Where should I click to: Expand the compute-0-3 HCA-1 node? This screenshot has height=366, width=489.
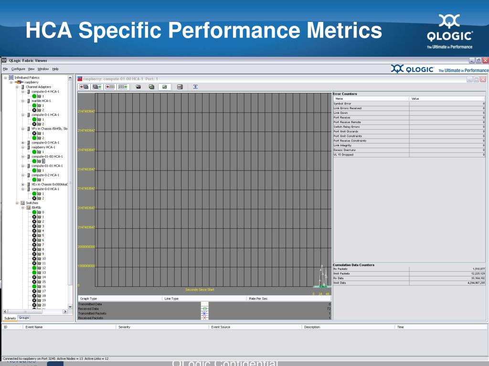(23, 142)
